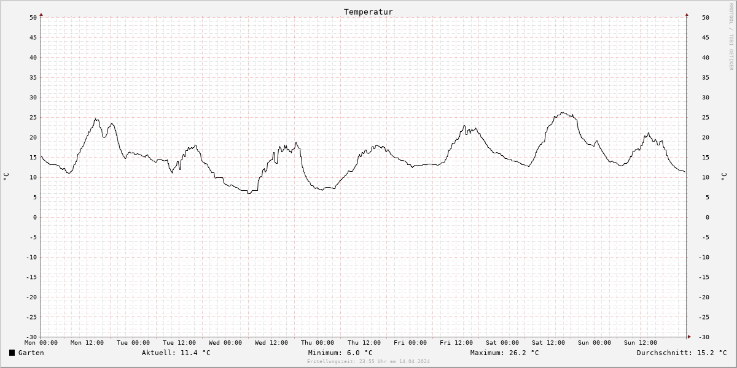Image resolution: width=737 pixels, height=368 pixels.
Task: Select the Maximum: 26.2 °C value
Action: click(505, 353)
